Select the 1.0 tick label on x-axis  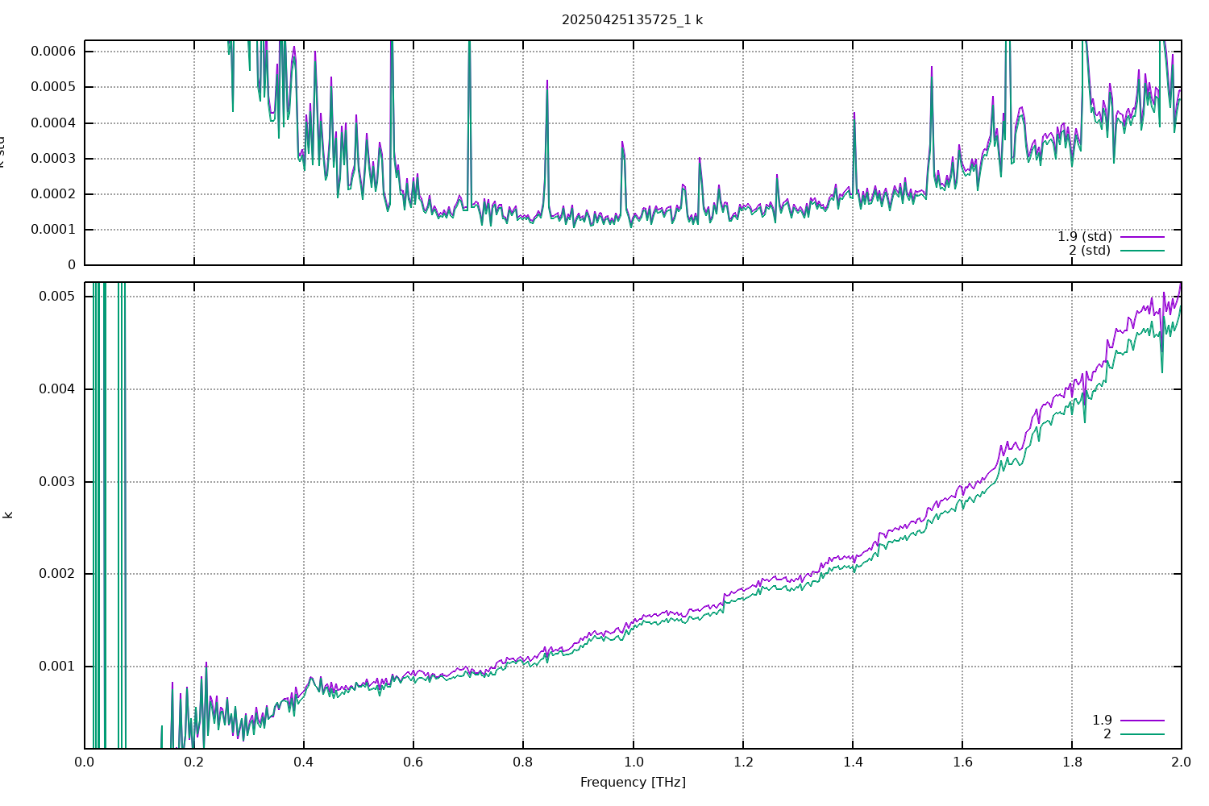[x=633, y=762]
